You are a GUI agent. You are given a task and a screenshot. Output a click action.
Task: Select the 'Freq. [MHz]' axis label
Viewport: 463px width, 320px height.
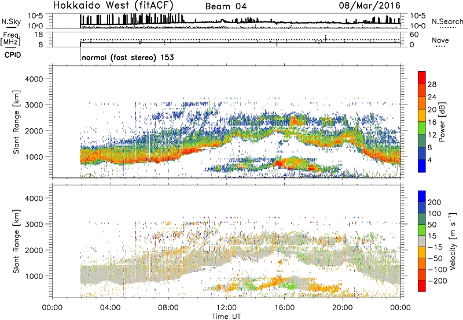pos(12,39)
